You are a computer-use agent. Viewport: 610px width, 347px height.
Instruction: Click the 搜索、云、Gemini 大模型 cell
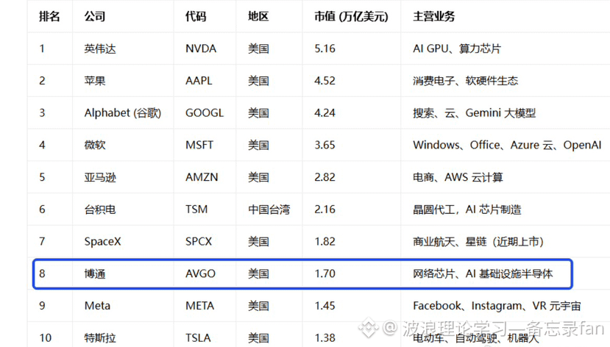coord(474,113)
